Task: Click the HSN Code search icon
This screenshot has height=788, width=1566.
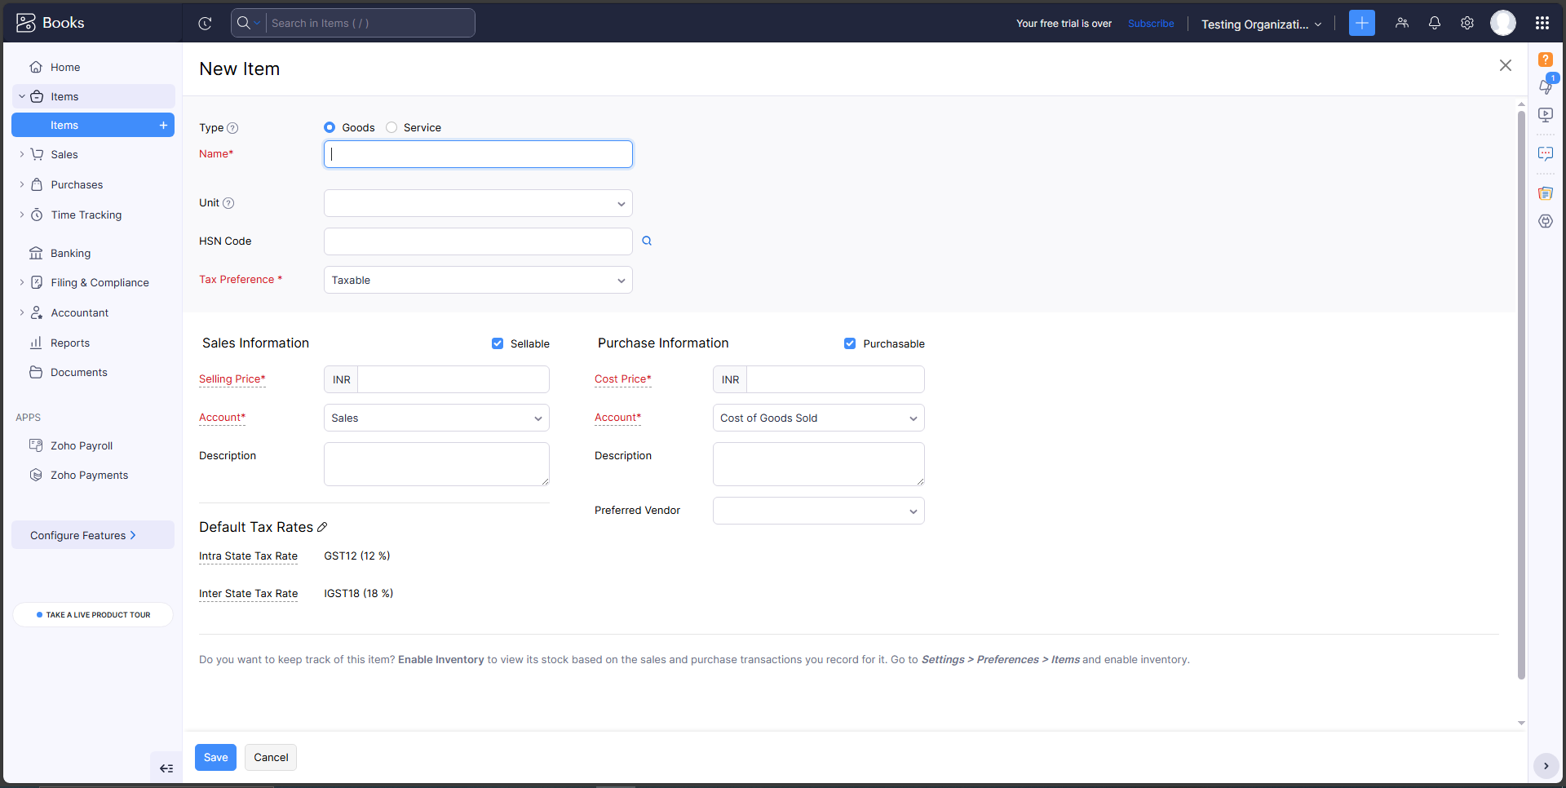Action: (x=647, y=241)
